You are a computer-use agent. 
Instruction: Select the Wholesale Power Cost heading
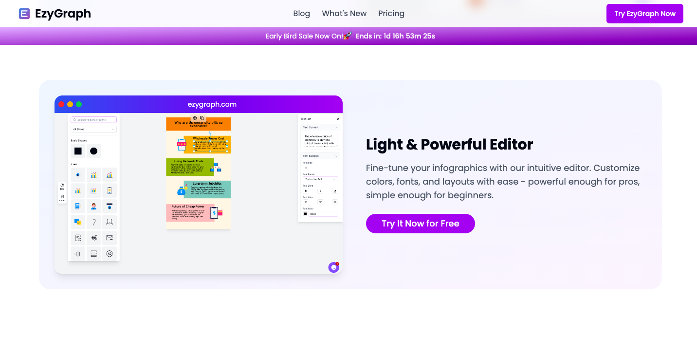(x=208, y=138)
